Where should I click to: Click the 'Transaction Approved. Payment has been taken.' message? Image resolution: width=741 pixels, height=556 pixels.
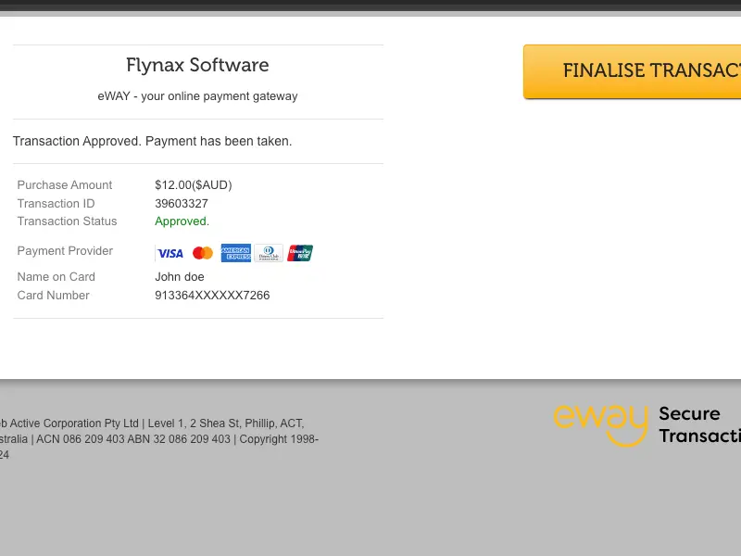[x=152, y=141]
